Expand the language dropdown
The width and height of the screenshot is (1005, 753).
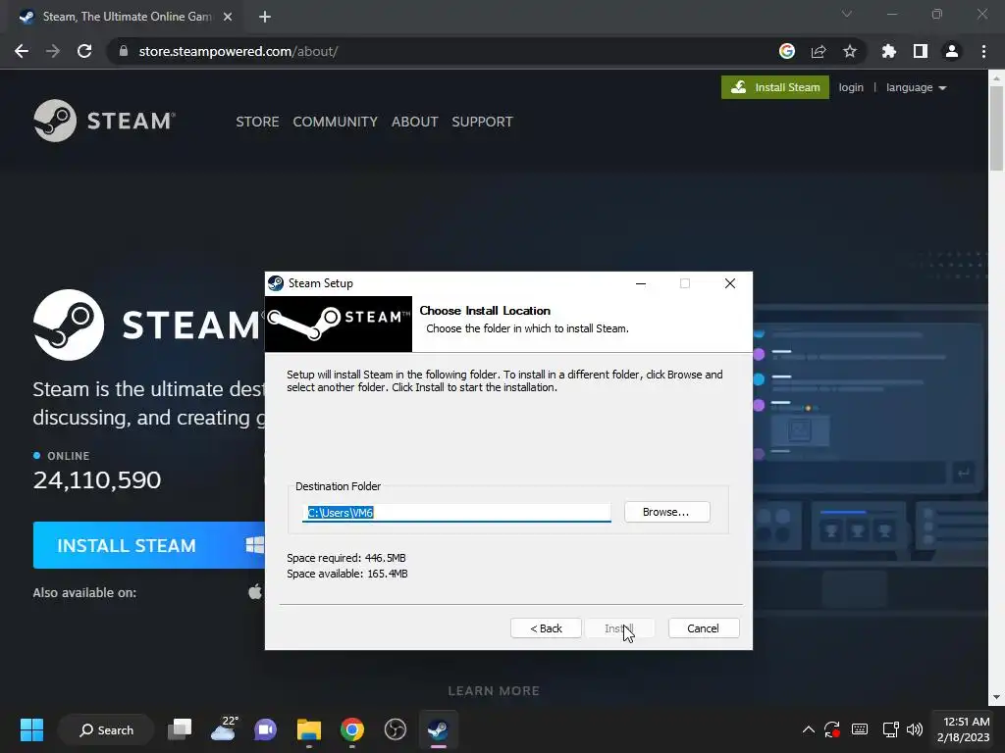[916, 87]
